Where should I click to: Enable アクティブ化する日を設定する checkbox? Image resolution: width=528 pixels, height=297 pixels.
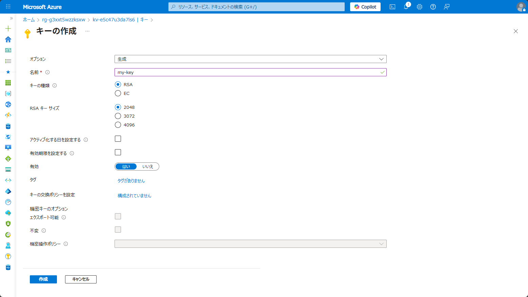coord(118,139)
